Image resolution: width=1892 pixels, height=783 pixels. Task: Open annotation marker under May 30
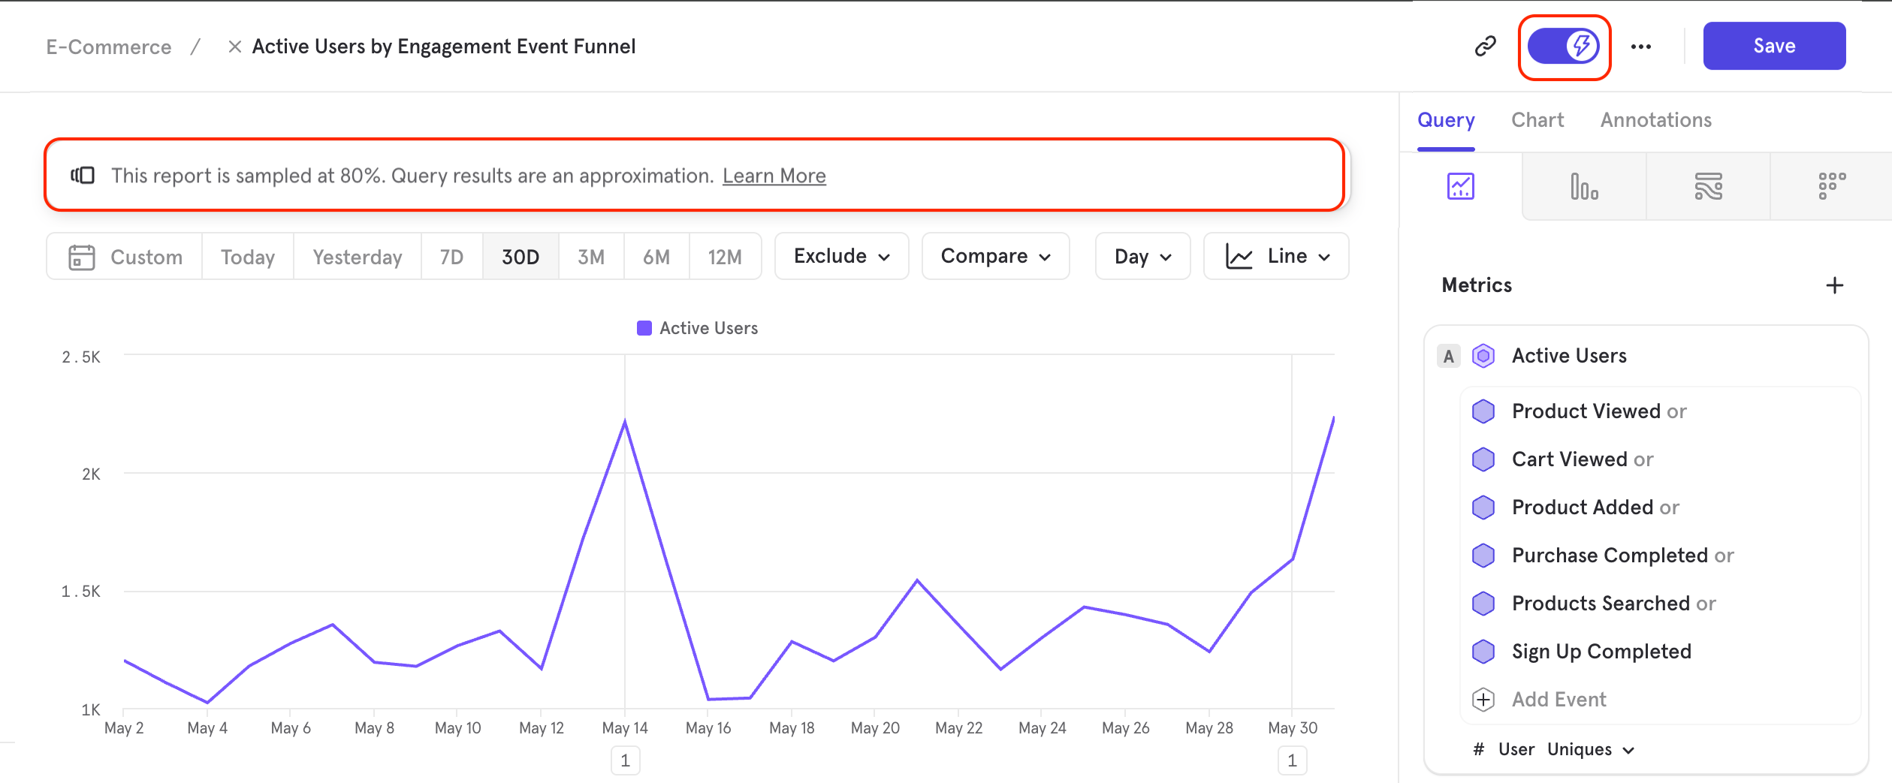coord(1292,760)
